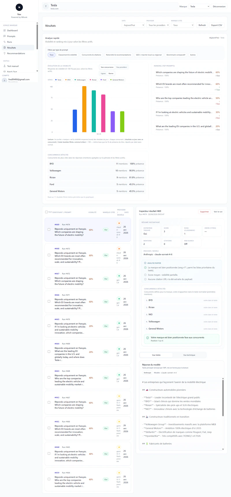This screenshot has width=231, height=497.
Task: Click Supprimer for result #469
Action: pyautogui.click(x=204, y=212)
